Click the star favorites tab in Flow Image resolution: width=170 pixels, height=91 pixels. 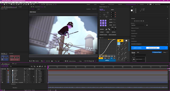(126, 41)
